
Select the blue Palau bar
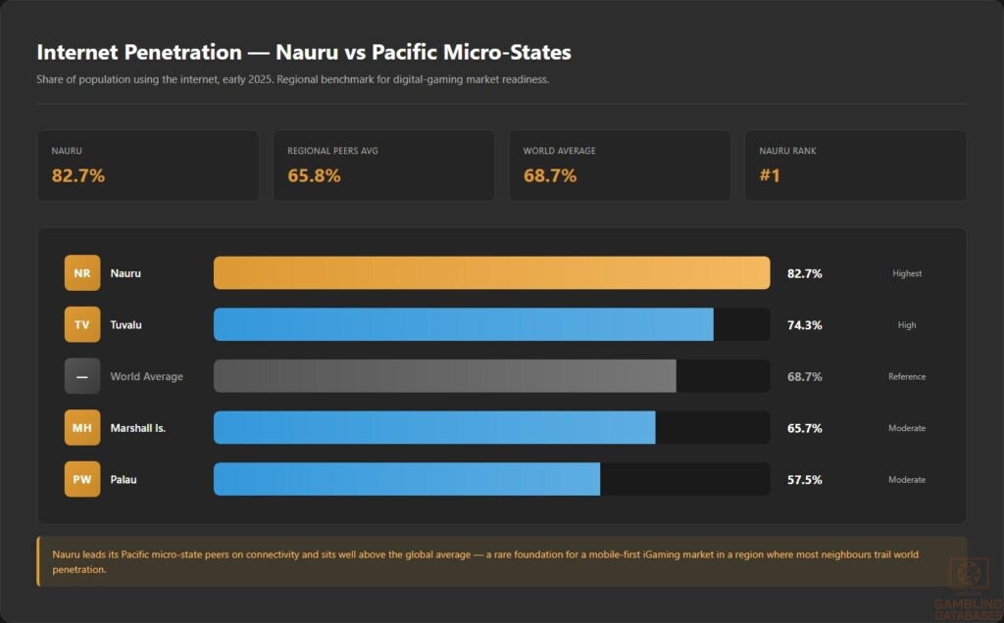[x=407, y=479]
